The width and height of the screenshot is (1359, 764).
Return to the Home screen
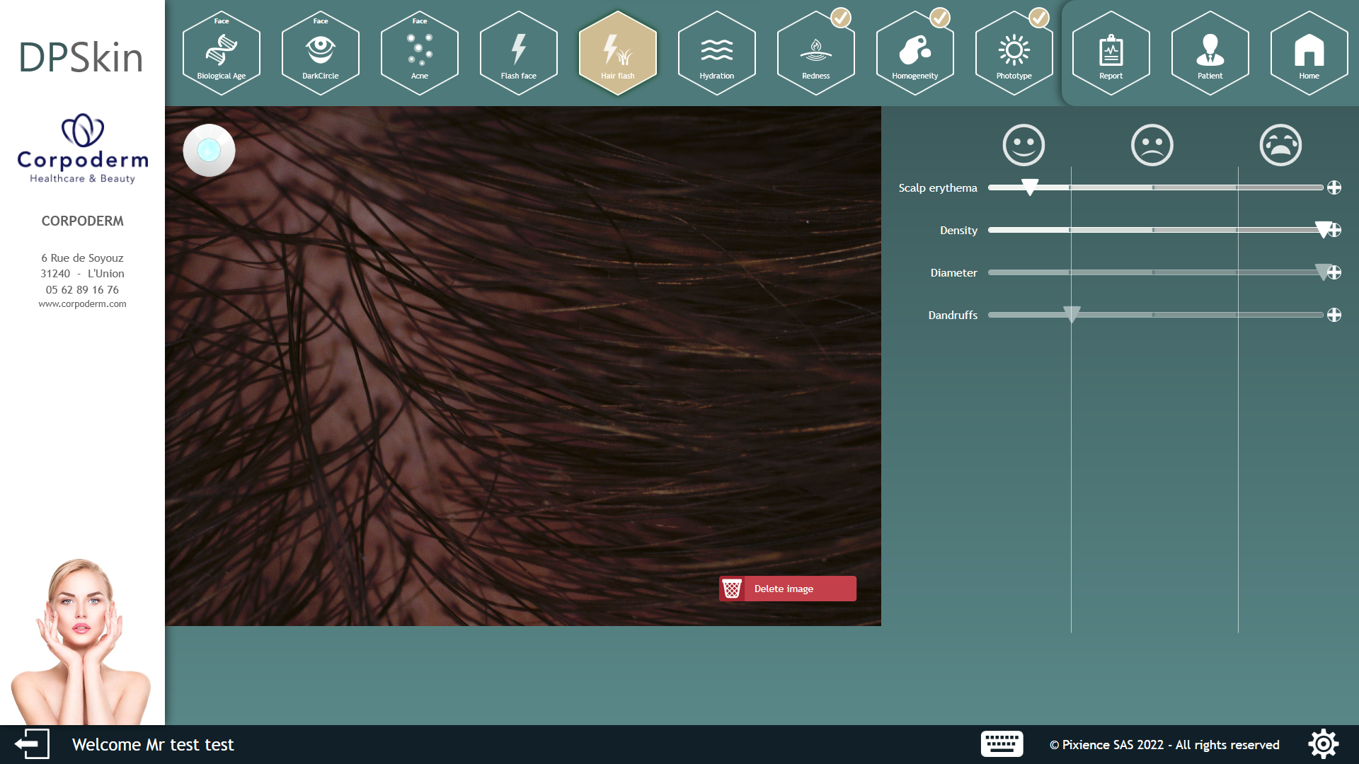pyautogui.click(x=1309, y=53)
